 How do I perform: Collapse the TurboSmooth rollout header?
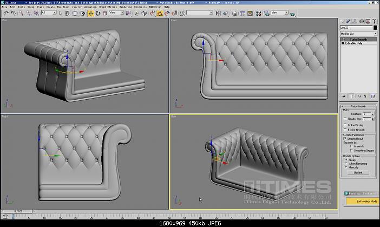click(x=358, y=106)
